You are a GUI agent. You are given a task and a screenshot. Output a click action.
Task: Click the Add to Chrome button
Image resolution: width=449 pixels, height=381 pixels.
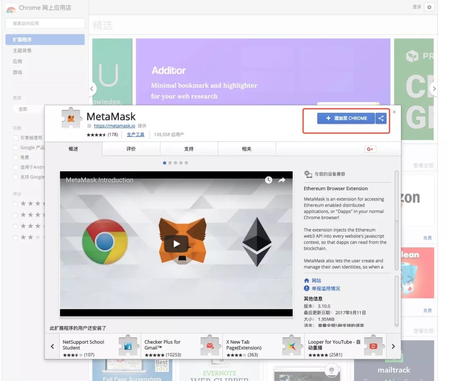345,118
